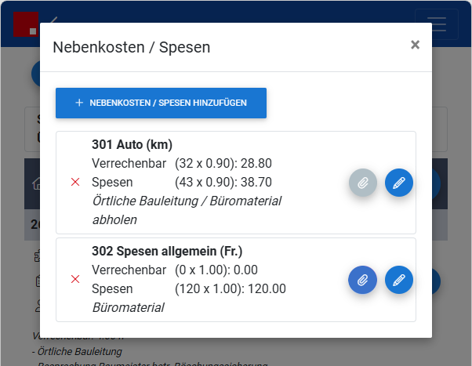Click Nebenkosten / Spesen hinzufügen button
This screenshot has width=472, height=366.
pos(161,103)
